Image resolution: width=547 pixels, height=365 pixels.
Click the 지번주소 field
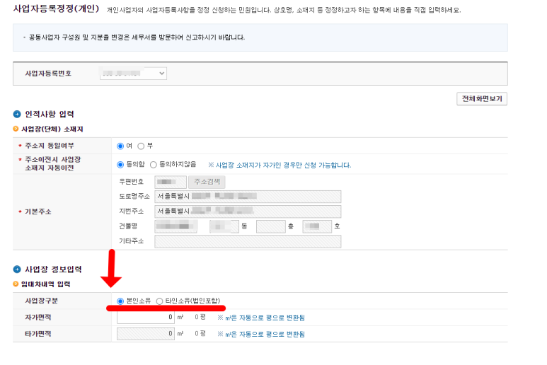pyautogui.click(x=248, y=212)
